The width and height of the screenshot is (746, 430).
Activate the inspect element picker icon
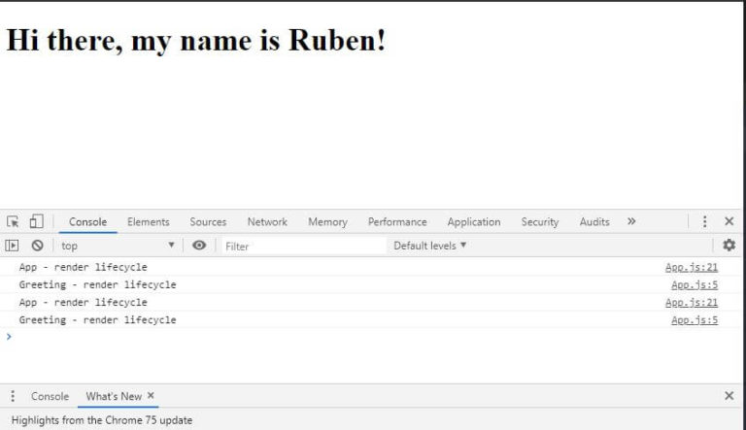coord(14,221)
